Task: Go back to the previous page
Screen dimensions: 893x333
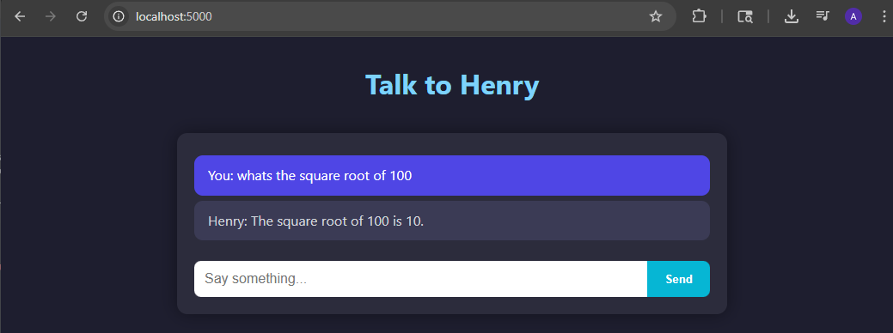Action: 20,16
